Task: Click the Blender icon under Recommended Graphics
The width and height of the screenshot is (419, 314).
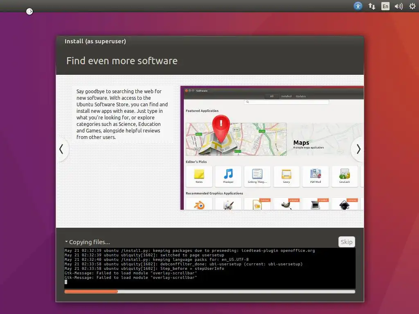Action: click(x=199, y=205)
